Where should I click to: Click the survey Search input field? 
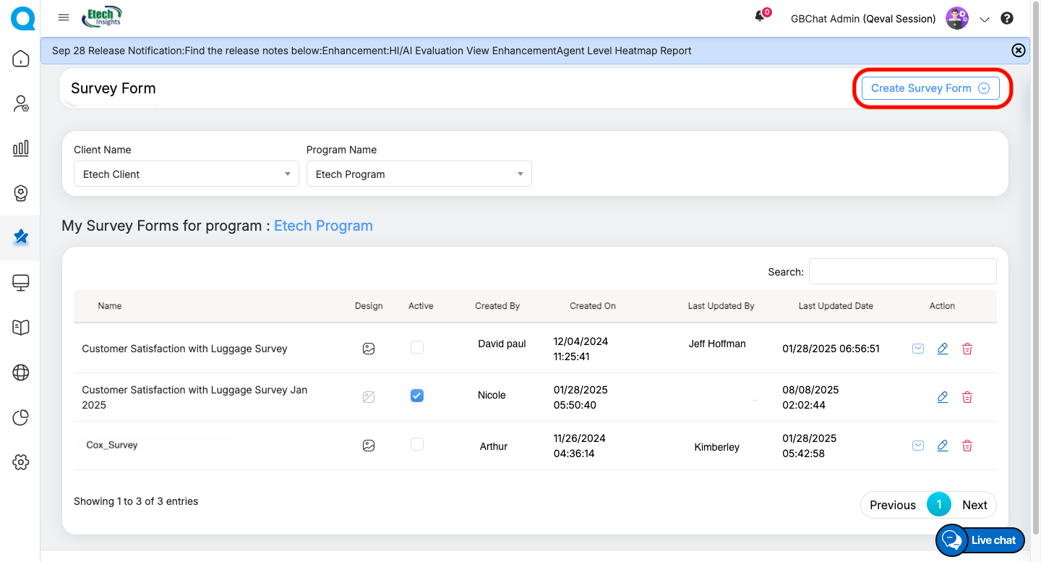902,271
